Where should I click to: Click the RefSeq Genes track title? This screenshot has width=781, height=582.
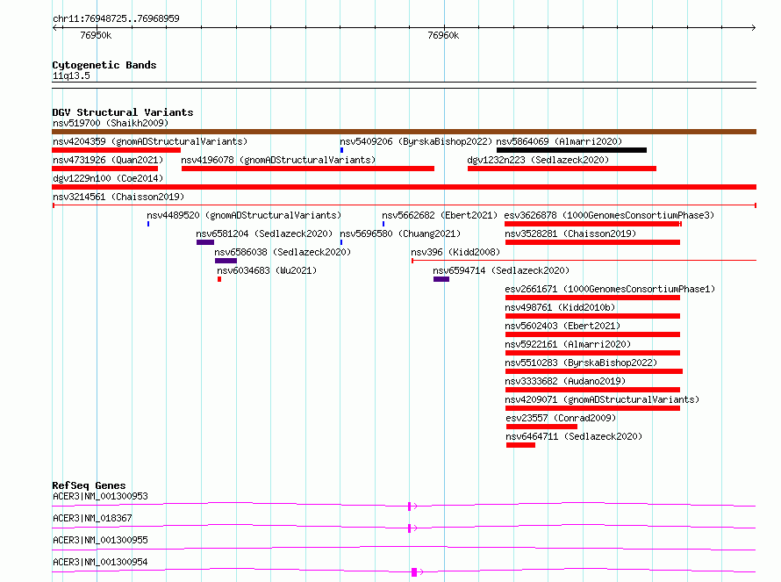(x=89, y=485)
